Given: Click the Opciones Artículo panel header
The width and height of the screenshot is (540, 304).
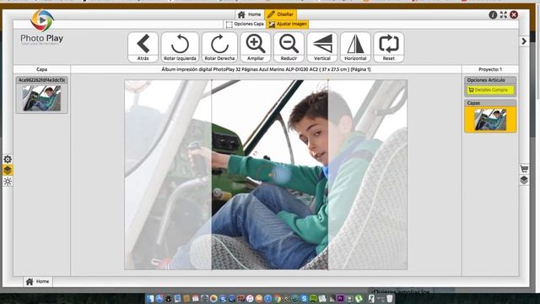Looking at the screenshot, I should (490, 80).
